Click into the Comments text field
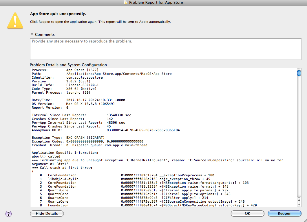This screenshot has width=307, height=222. point(166,49)
